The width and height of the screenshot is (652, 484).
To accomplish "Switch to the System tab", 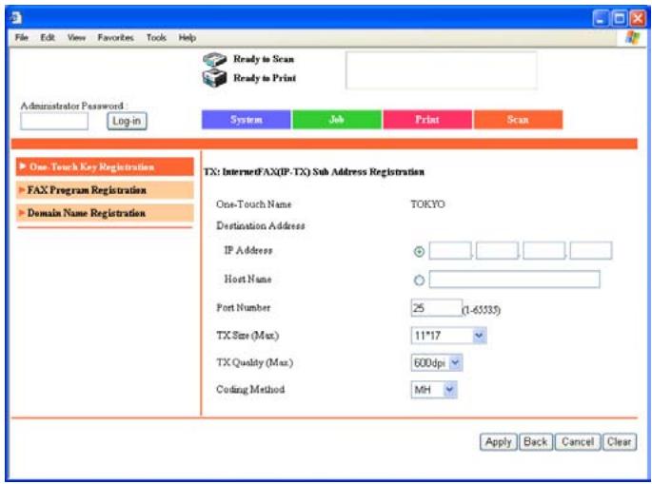I will 247,120.
